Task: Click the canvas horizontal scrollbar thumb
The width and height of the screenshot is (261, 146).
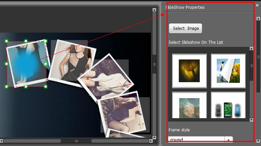Action: 76,141
